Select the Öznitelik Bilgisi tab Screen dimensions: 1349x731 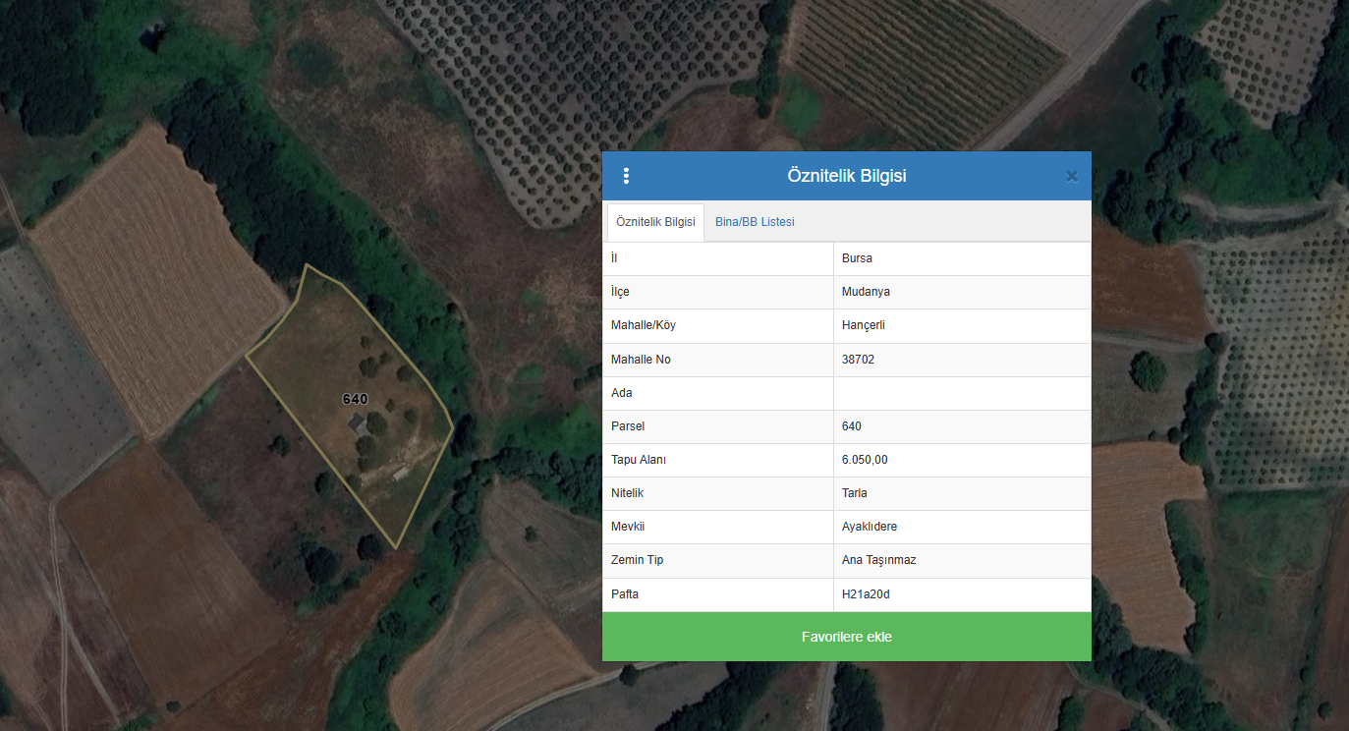tap(655, 222)
